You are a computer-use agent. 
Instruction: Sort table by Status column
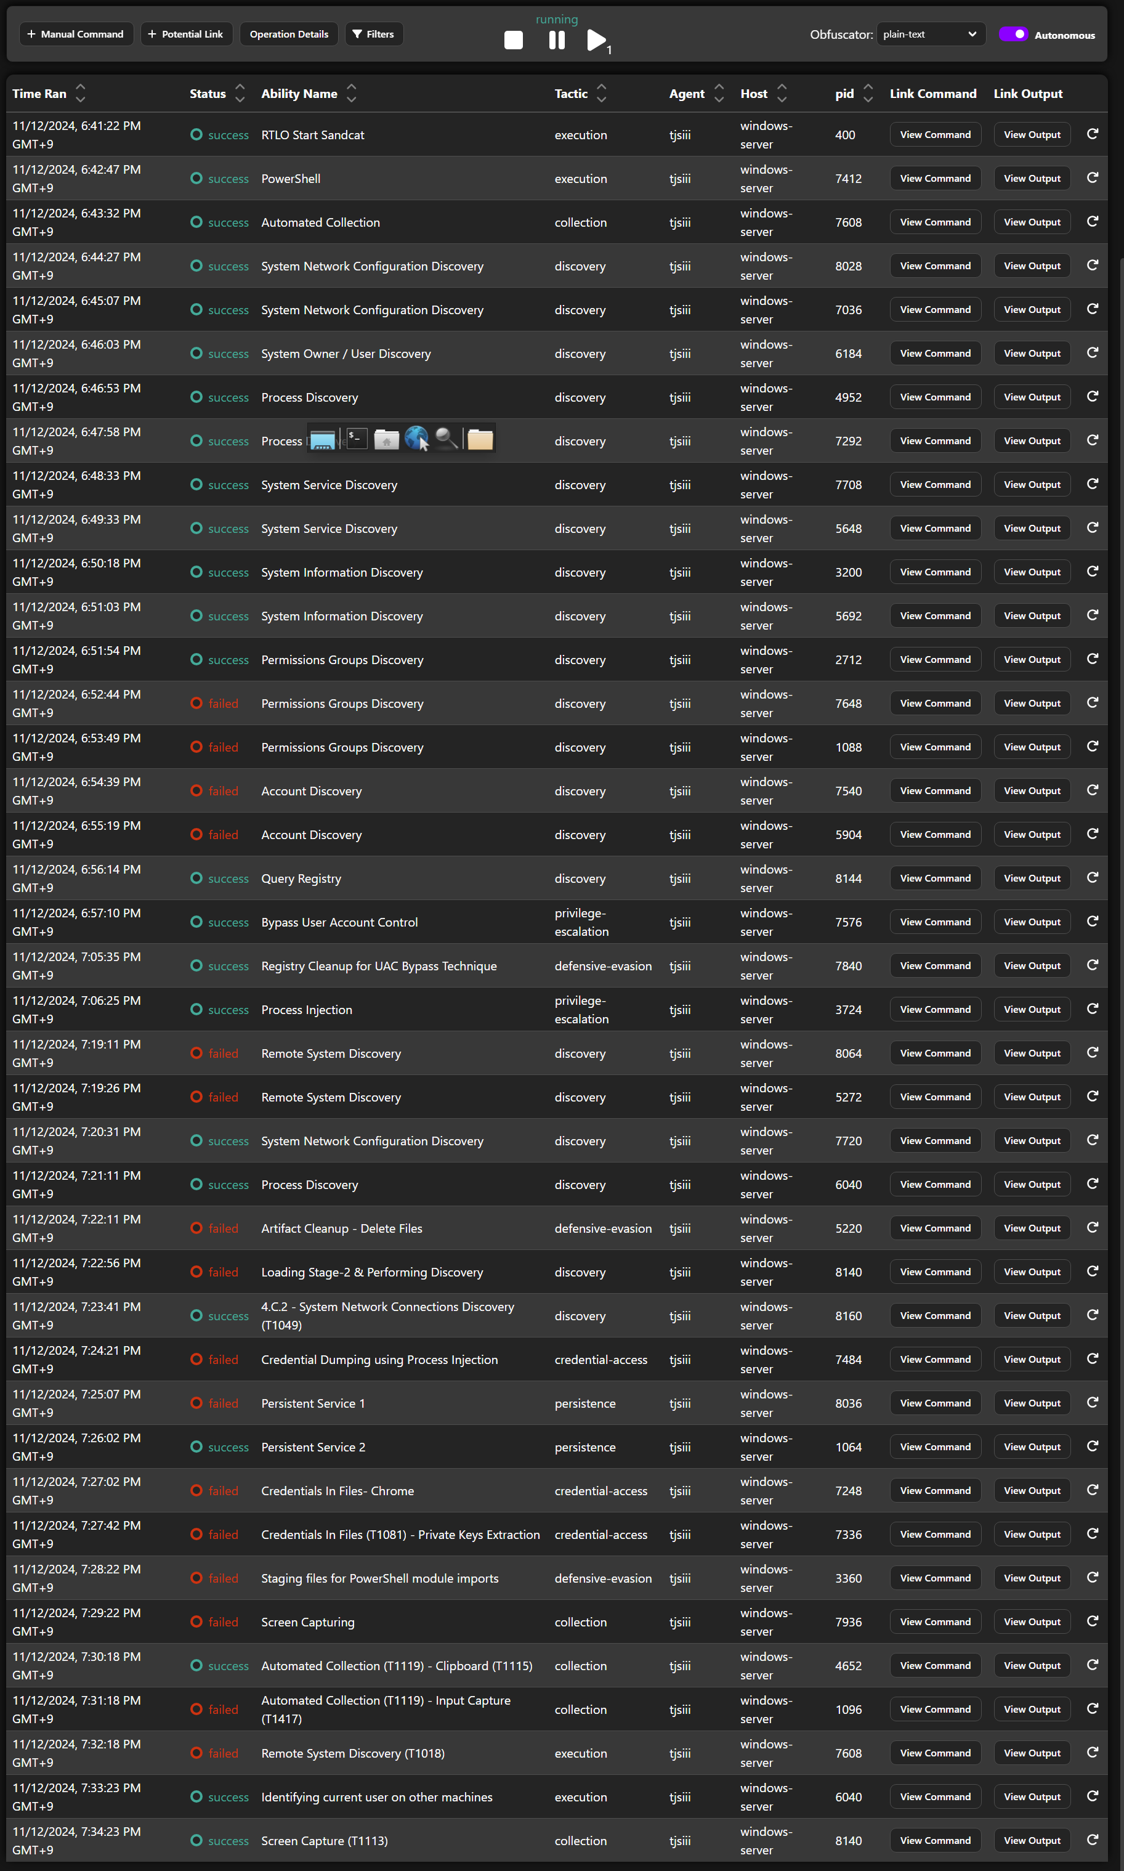coord(240,94)
